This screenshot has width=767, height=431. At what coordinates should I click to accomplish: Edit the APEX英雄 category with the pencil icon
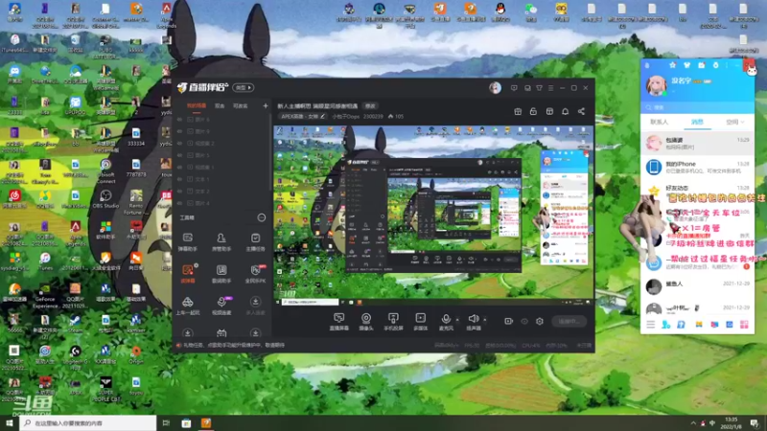tap(322, 116)
